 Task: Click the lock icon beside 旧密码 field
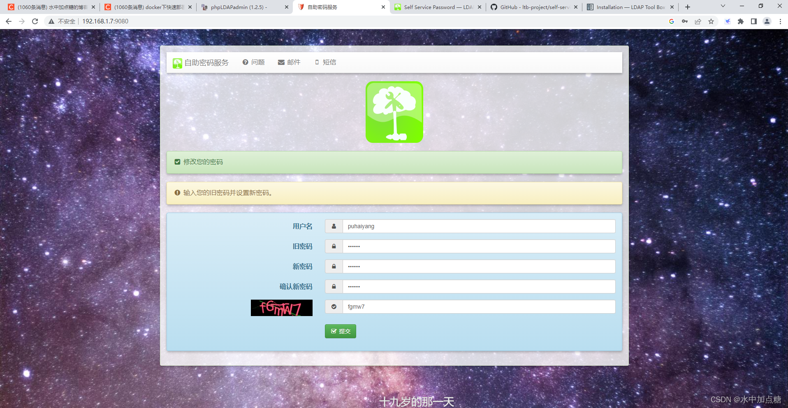[334, 246]
